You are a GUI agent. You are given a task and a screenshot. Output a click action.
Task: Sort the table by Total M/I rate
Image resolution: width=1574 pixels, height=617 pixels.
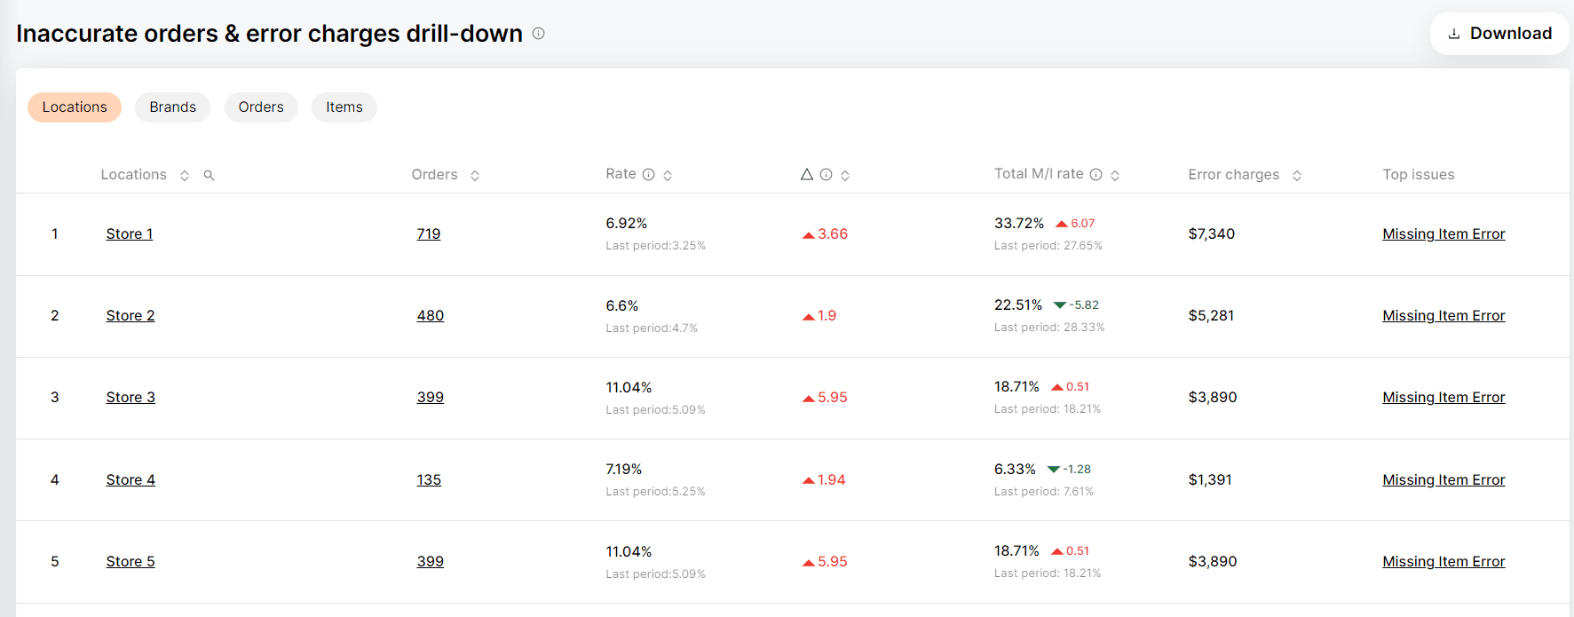(1115, 176)
